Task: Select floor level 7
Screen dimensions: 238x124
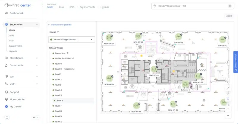Action: pos(58,106)
